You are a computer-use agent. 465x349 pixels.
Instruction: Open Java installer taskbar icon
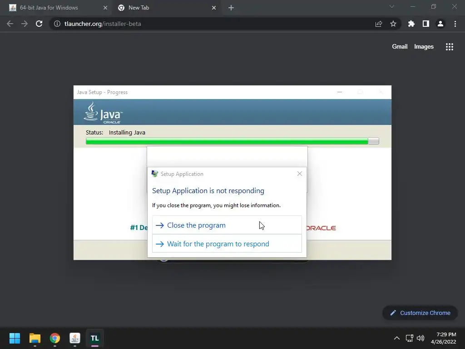click(75, 338)
